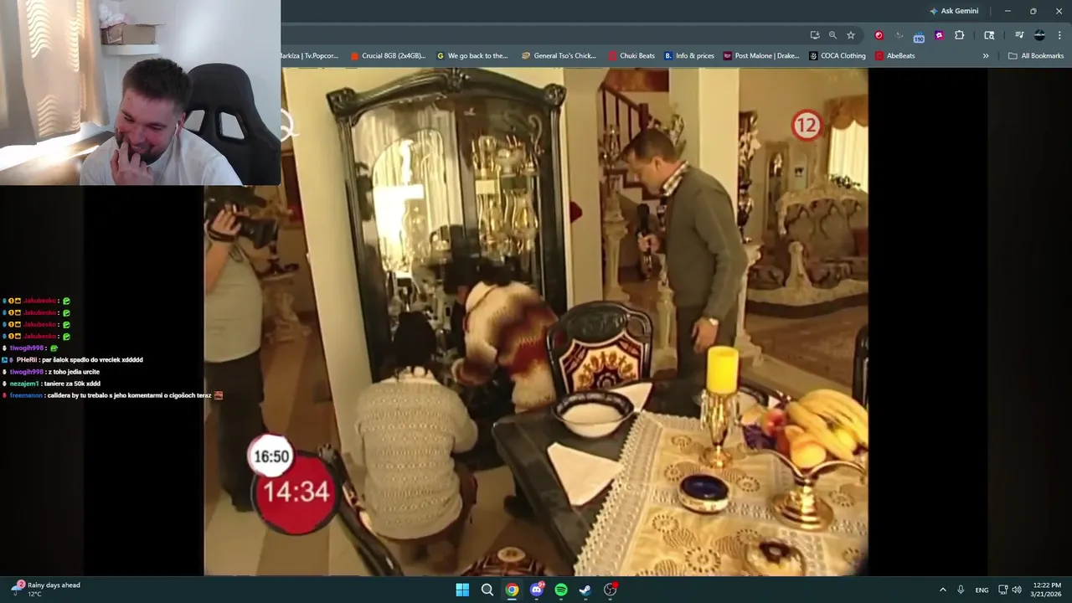Image resolution: width=1072 pixels, height=603 pixels.
Task: Open the circular app icon with red badge in taskbar
Action: tap(611, 590)
